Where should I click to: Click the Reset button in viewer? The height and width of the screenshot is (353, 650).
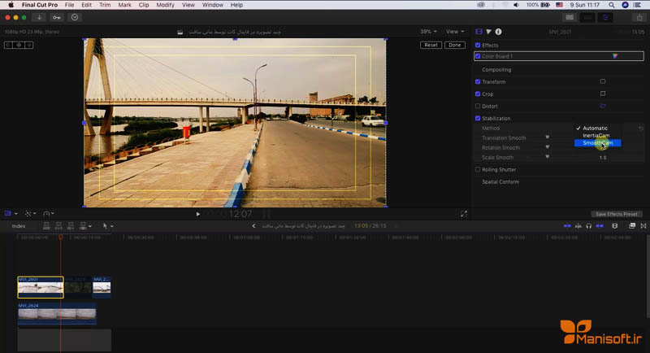[x=431, y=45]
